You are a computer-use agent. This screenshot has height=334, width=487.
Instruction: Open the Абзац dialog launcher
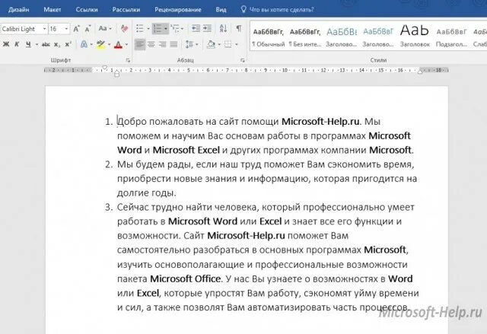tap(243, 61)
